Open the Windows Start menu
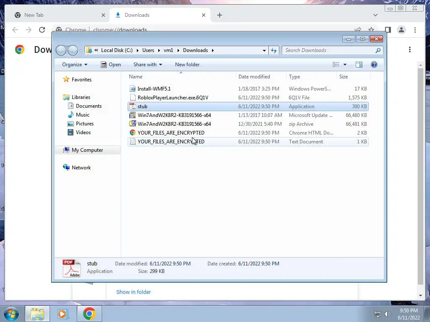Screen dimensions: 430x322 (x=11, y=314)
